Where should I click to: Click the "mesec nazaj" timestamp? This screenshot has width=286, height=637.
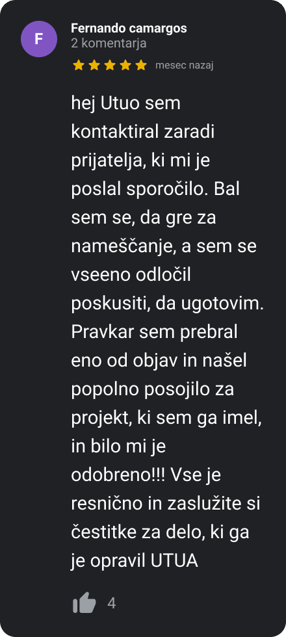[x=184, y=66]
